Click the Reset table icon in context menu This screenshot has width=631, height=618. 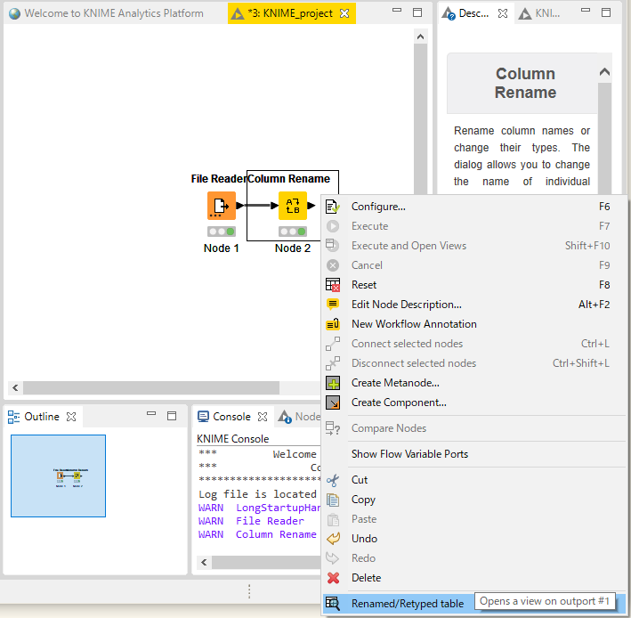(332, 285)
